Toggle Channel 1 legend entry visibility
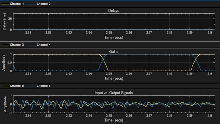 (13, 4)
